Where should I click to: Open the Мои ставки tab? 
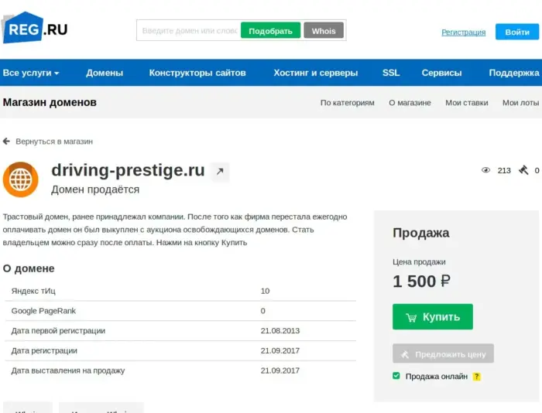tap(466, 102)
